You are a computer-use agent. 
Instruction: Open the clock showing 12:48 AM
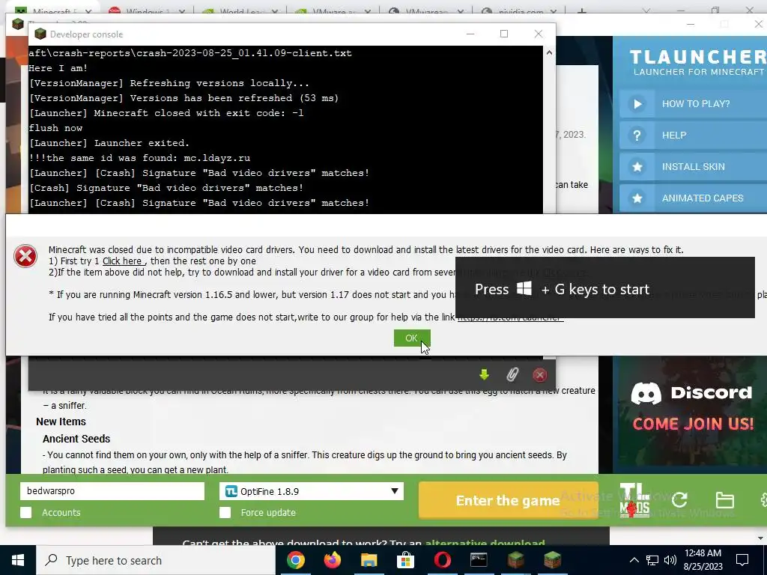tap(703, 560)
